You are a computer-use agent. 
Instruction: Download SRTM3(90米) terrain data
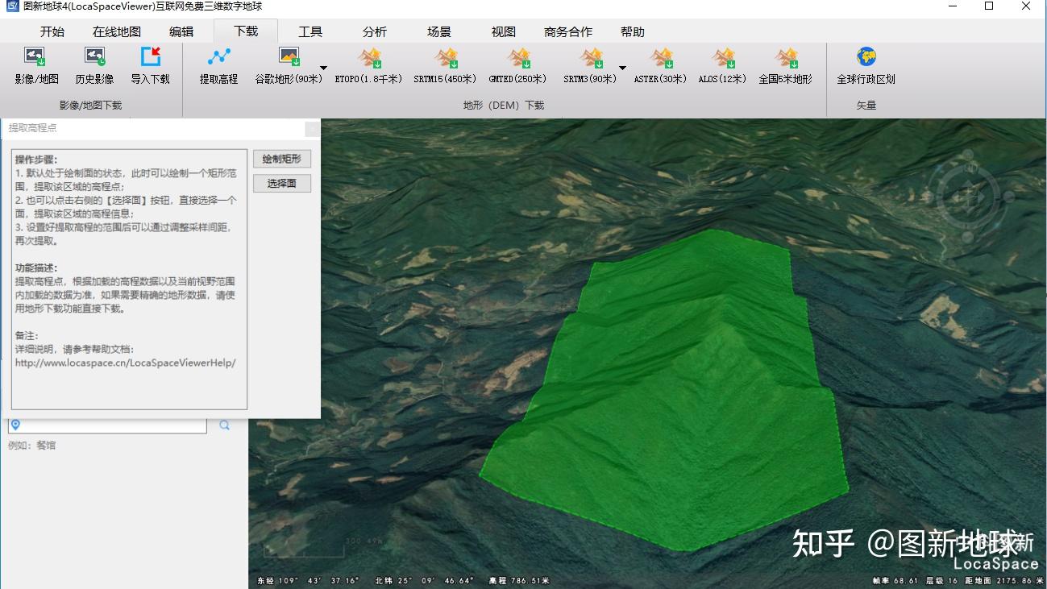pyautogui.click(x=590, y=66)
